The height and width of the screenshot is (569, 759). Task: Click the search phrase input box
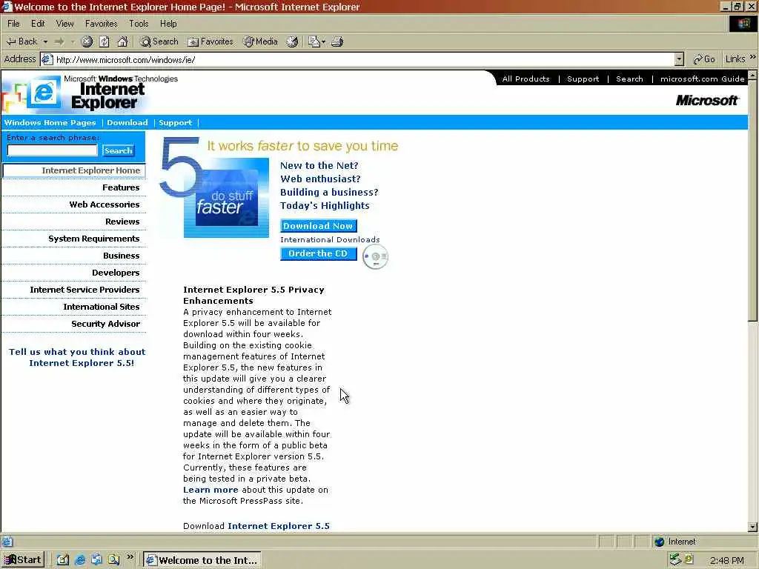[x=53, y=150]
